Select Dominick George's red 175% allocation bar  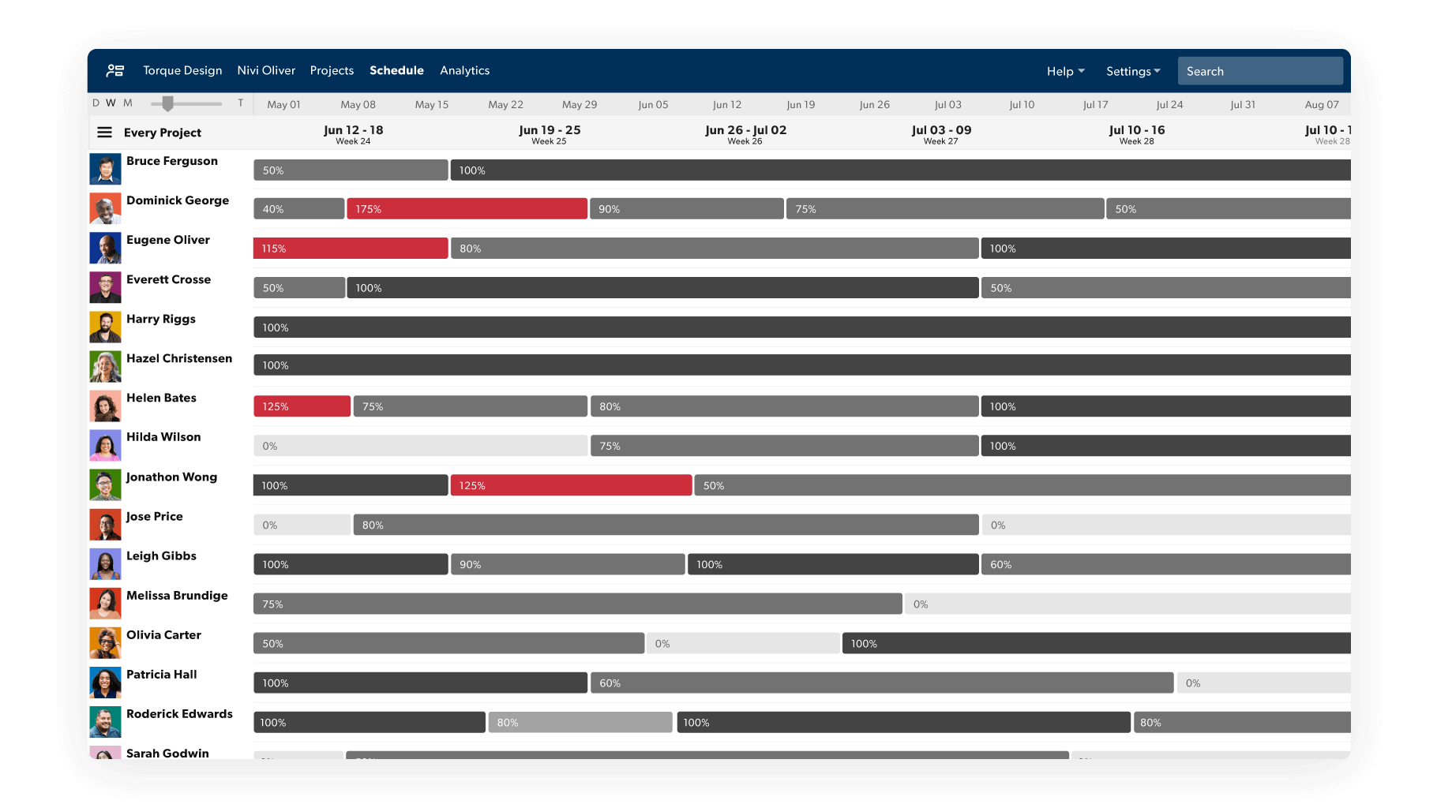pyautogui.click(x=466, y=208)
